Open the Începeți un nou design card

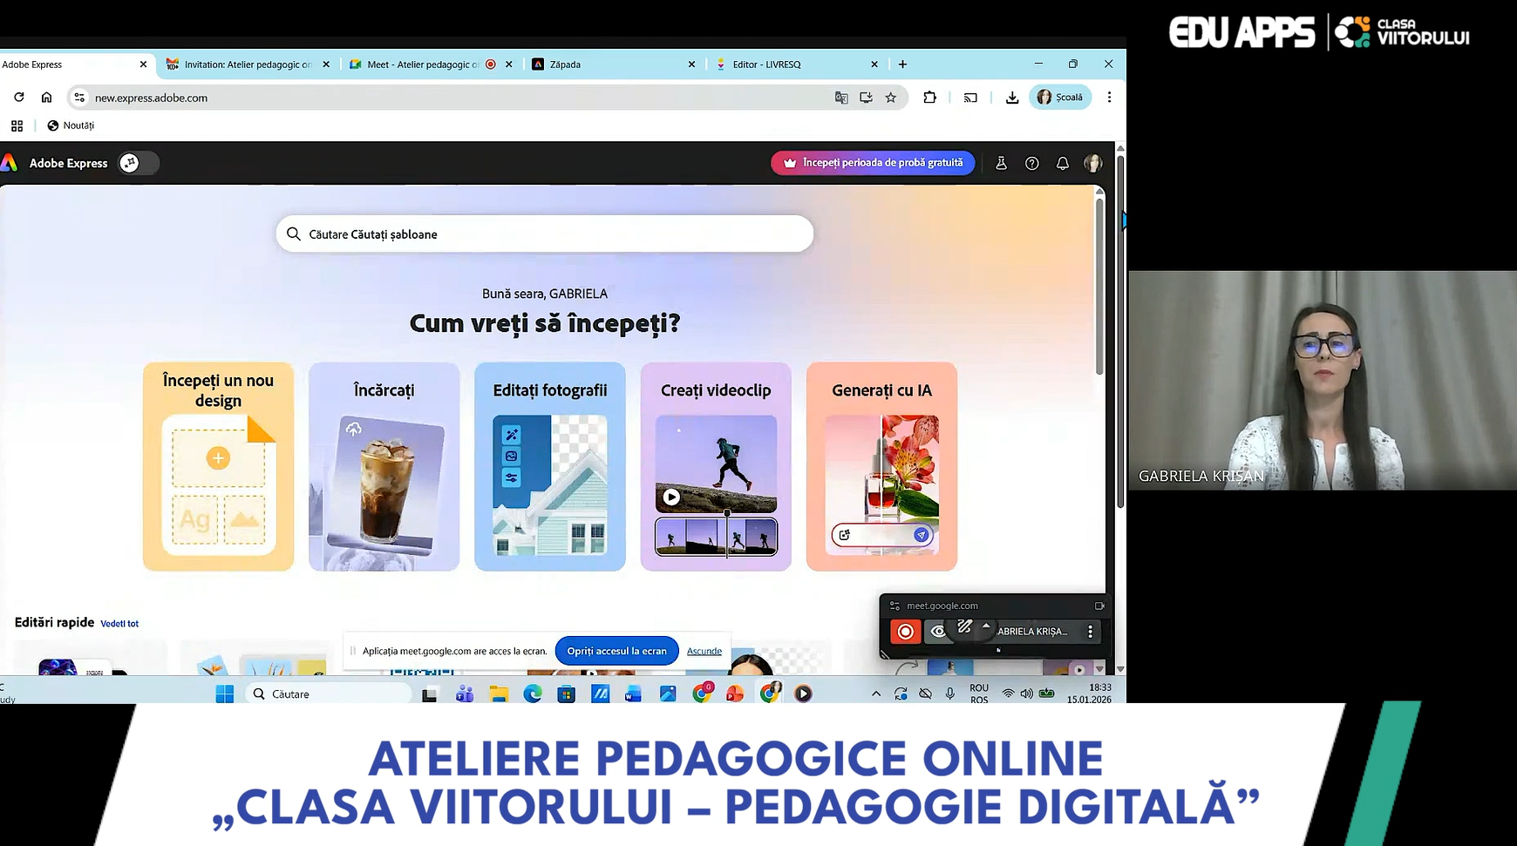pyautogui.click(x=219, y=467)
